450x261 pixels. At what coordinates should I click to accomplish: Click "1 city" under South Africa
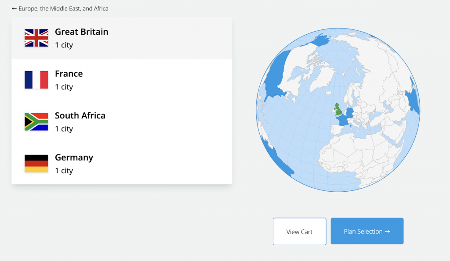(64, 129)
